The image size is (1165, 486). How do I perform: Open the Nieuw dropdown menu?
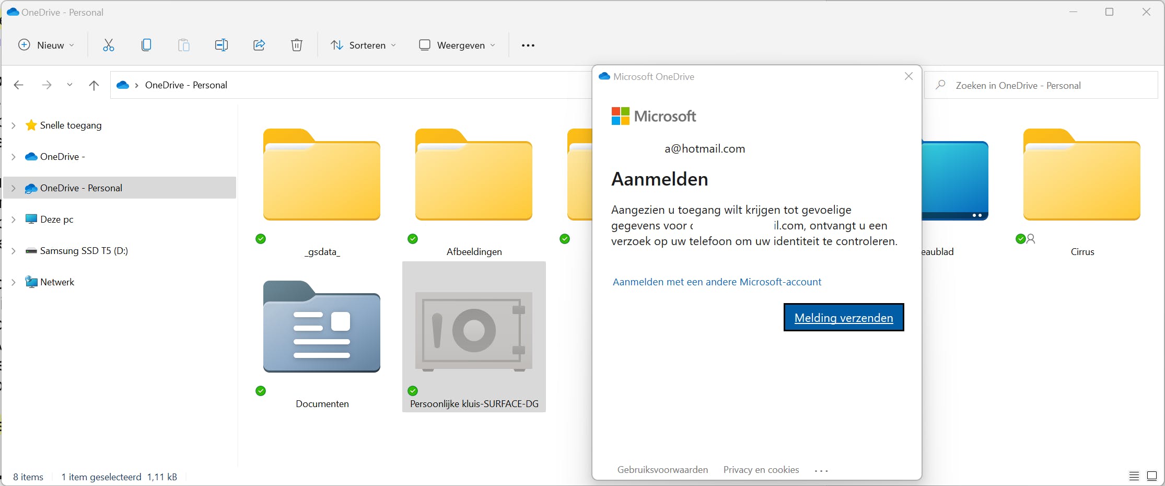46,45
